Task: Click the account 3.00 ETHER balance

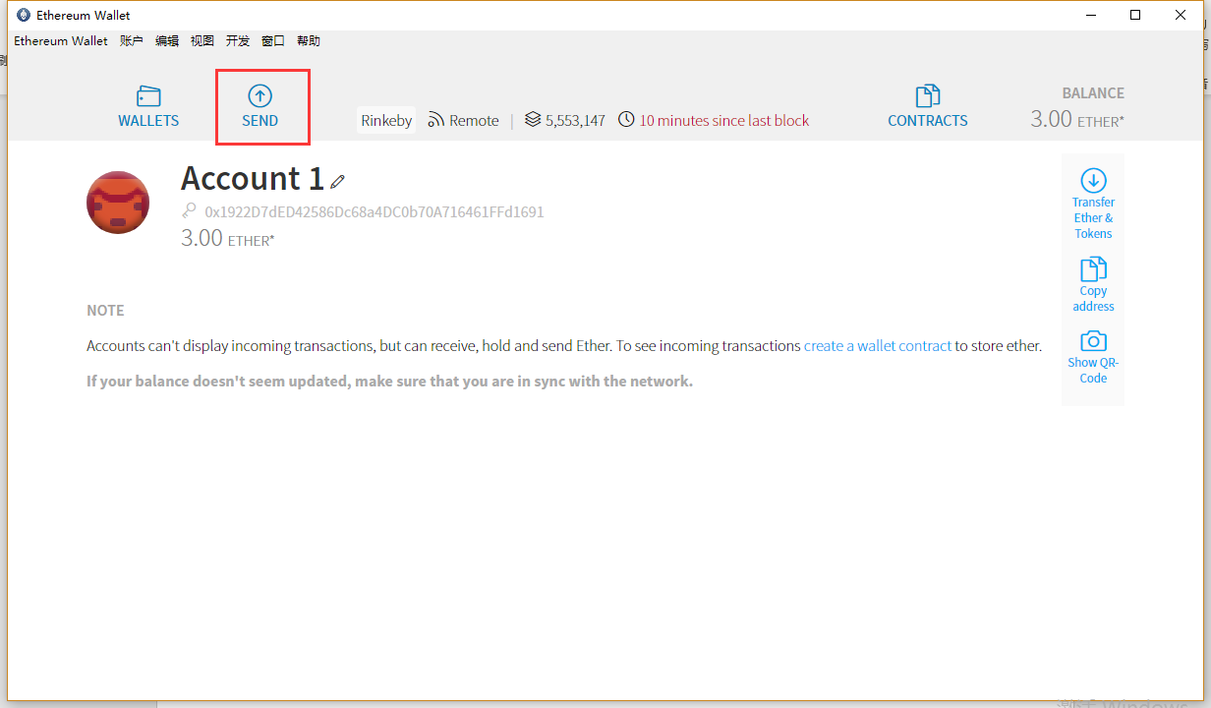Action: (x=228, y=238)
